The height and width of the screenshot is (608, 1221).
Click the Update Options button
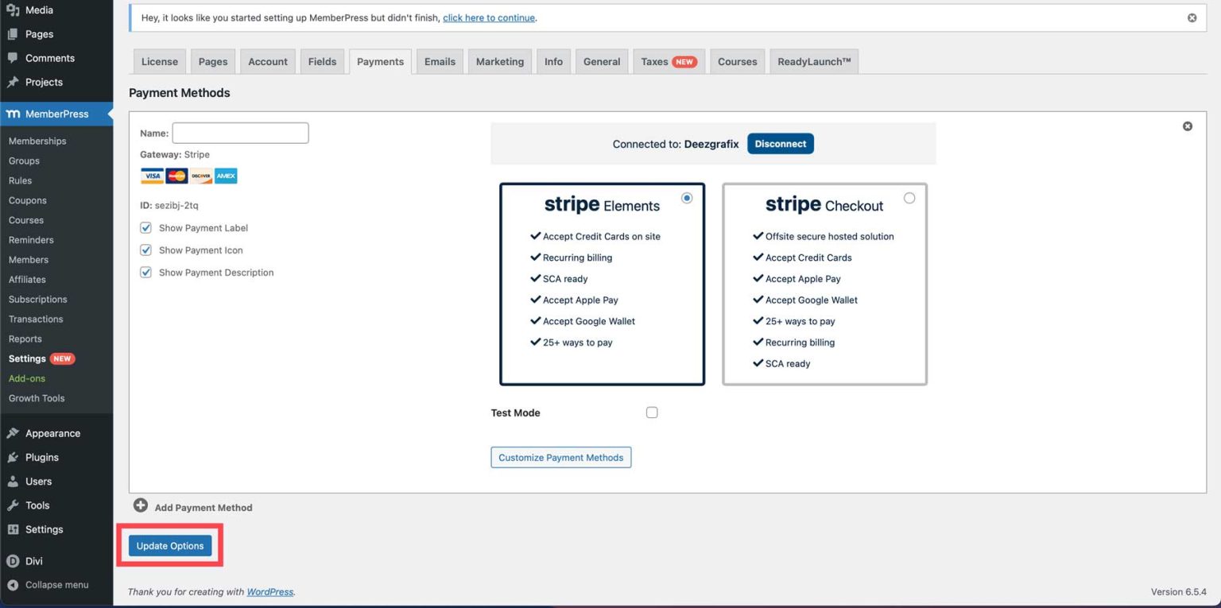(170, 545)
